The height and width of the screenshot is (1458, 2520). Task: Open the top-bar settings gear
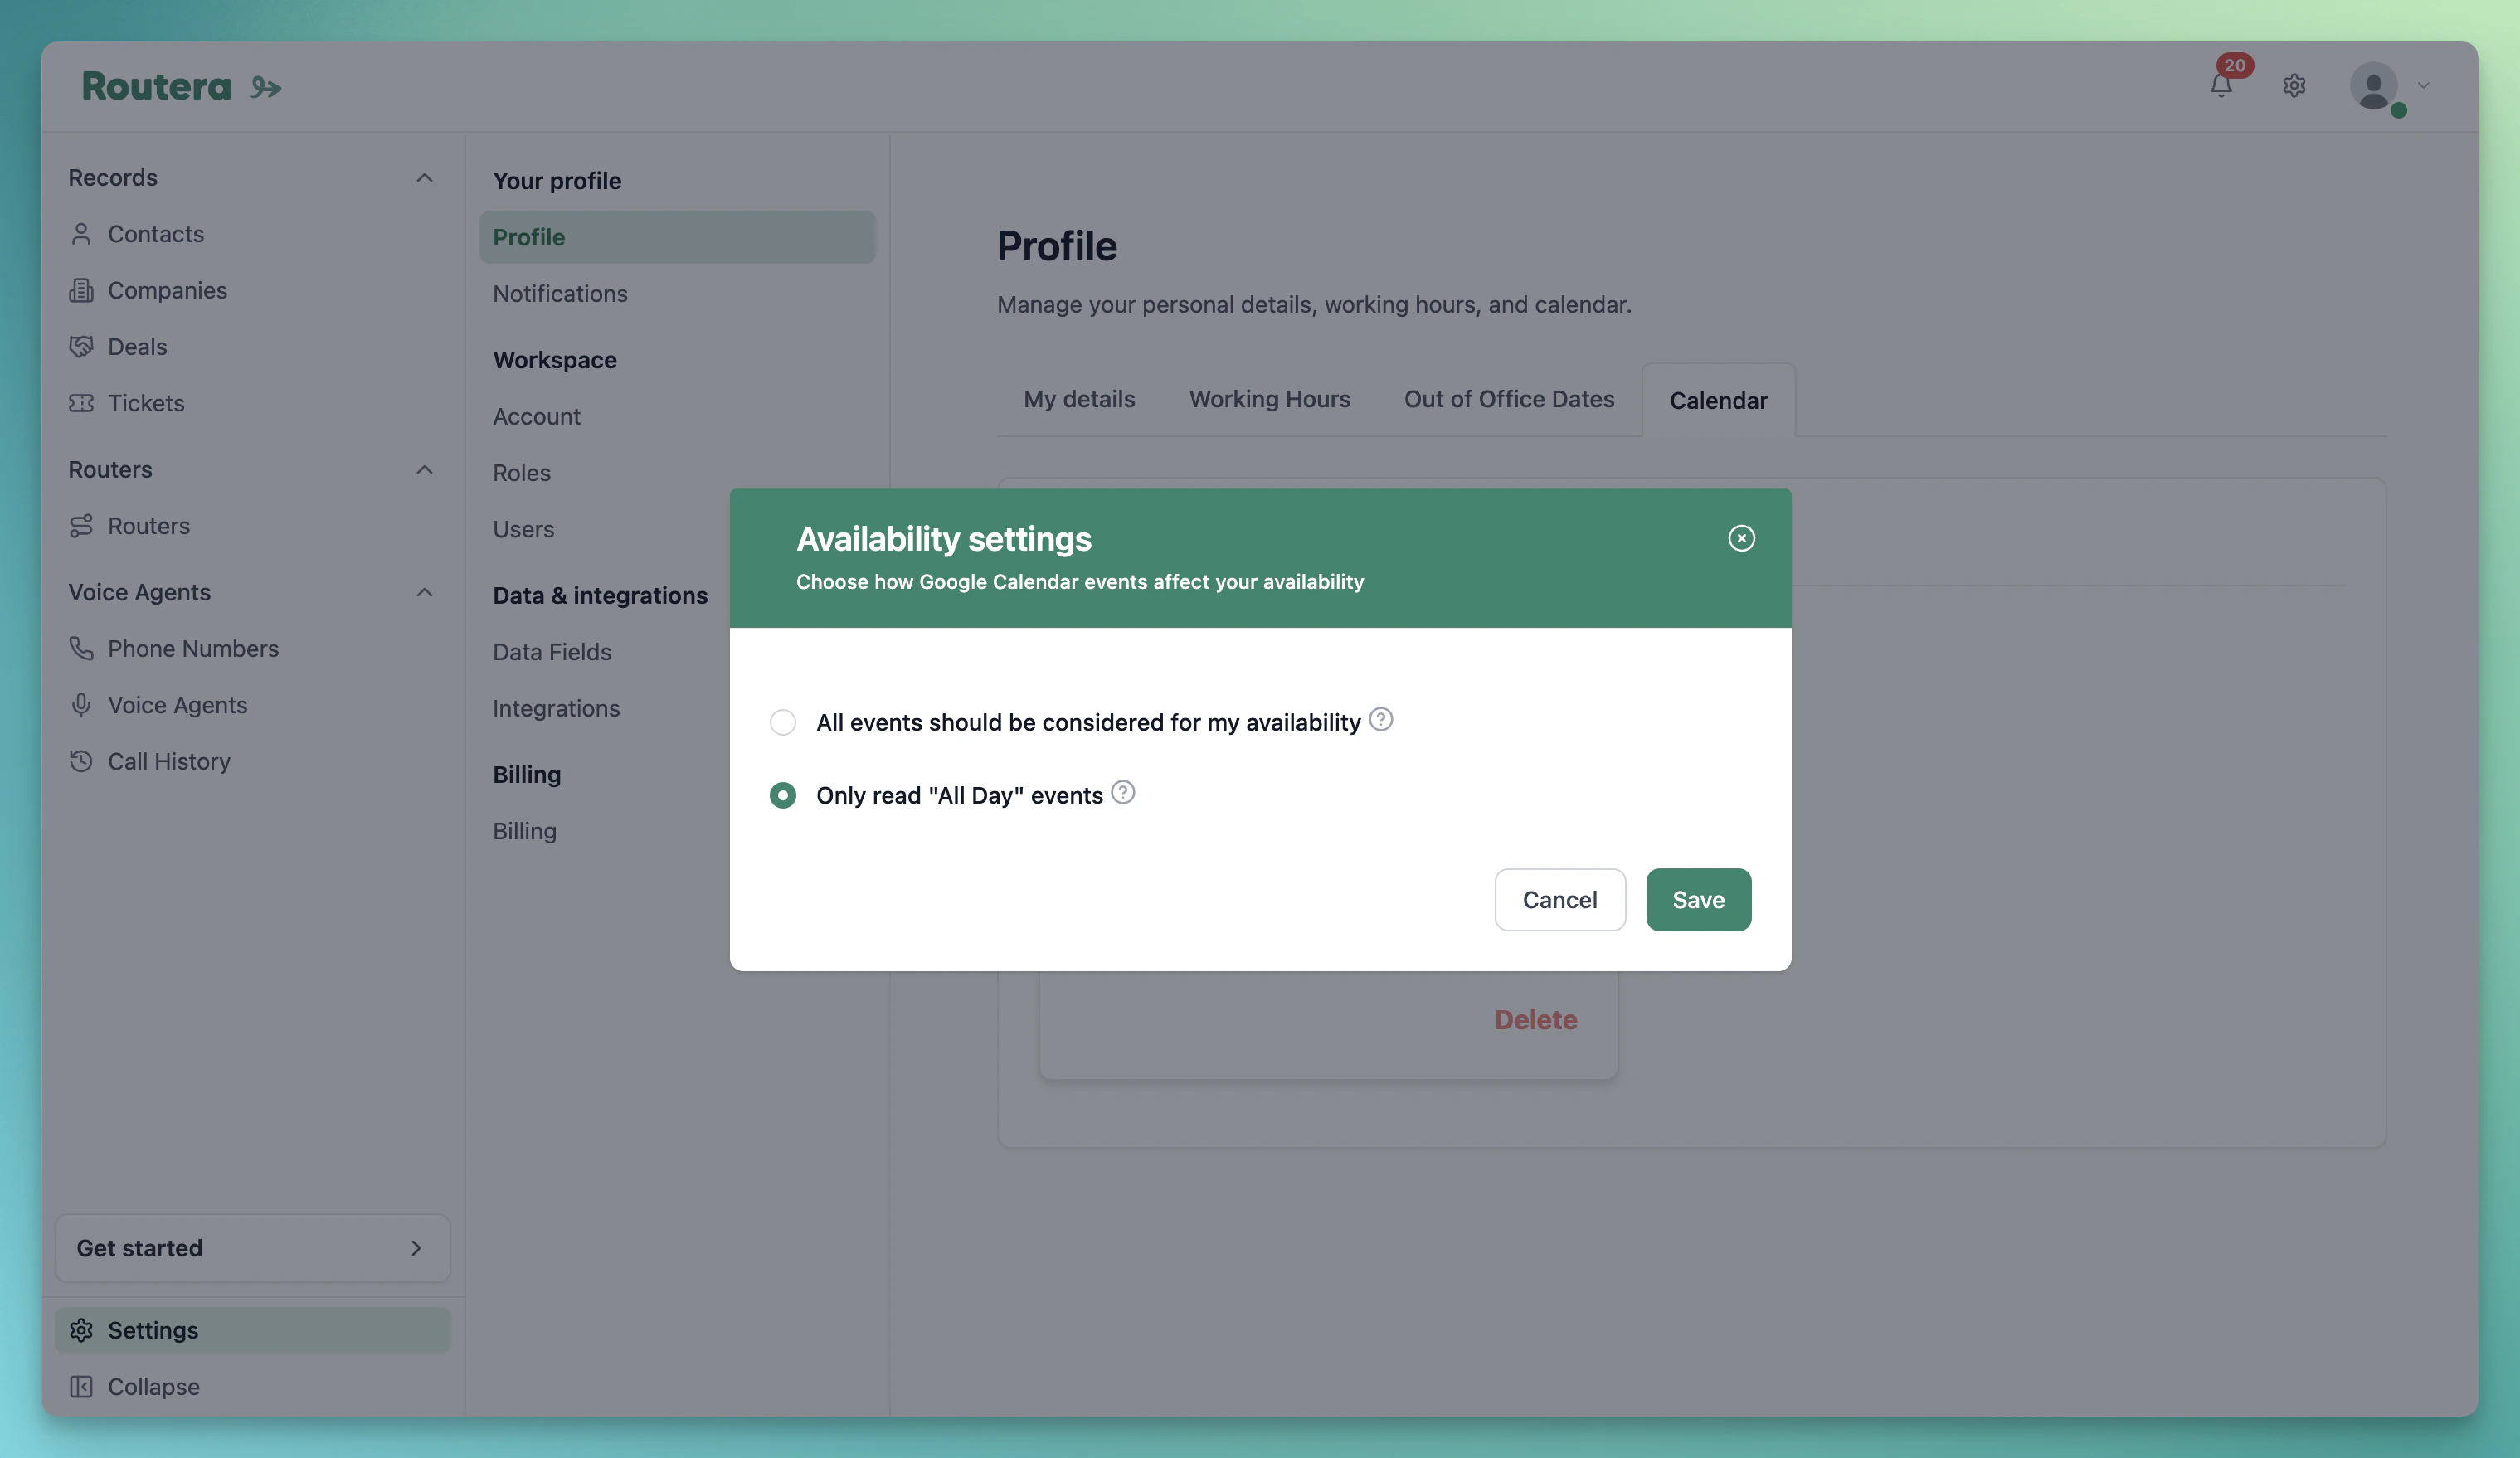pos(2294,85)
